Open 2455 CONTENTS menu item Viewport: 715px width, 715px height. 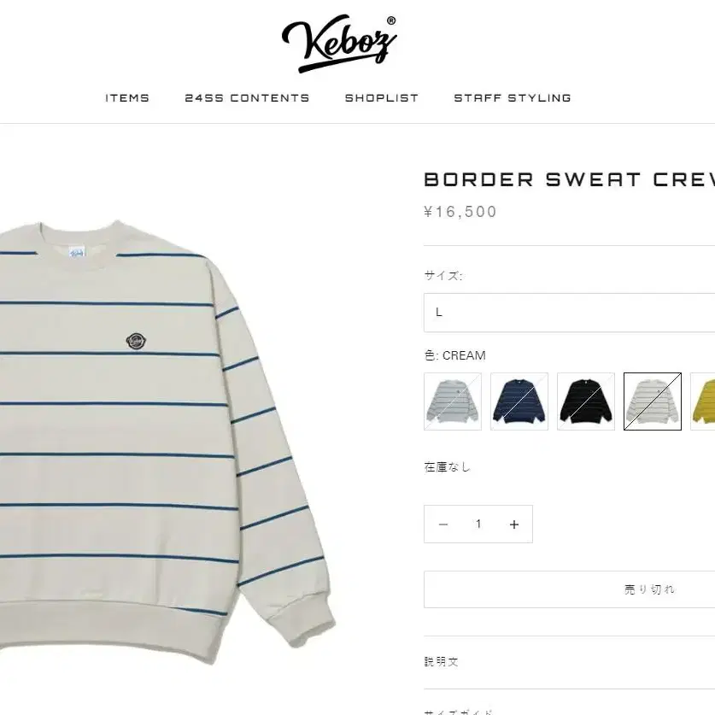247,98
